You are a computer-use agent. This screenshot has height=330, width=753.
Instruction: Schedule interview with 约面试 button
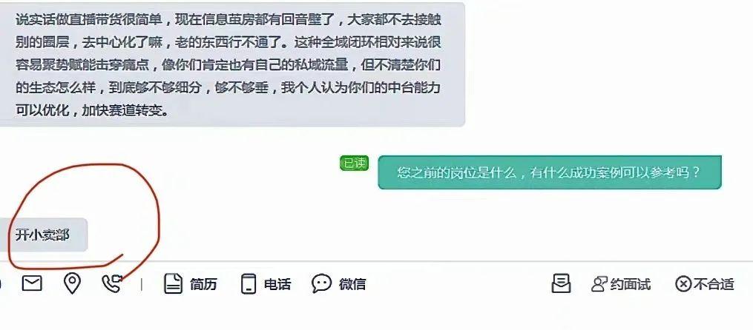point(631,284)
